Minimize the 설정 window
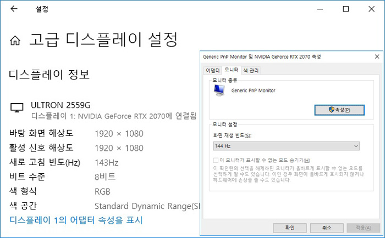 tap(320, 9)
